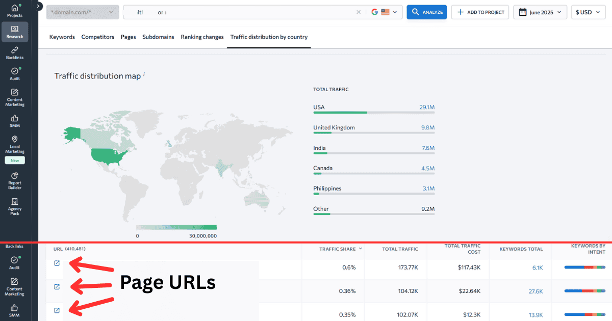Open Content Marketing in the upper sidebar

15,97
